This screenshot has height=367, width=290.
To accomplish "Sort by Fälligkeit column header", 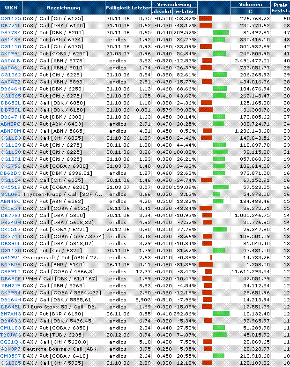I will click(x=118, y=7).
